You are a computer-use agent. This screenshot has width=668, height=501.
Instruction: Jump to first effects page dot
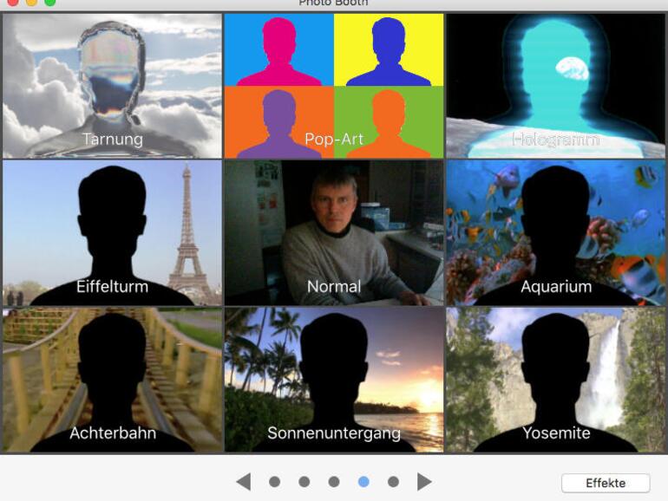(x=275, y=482)
